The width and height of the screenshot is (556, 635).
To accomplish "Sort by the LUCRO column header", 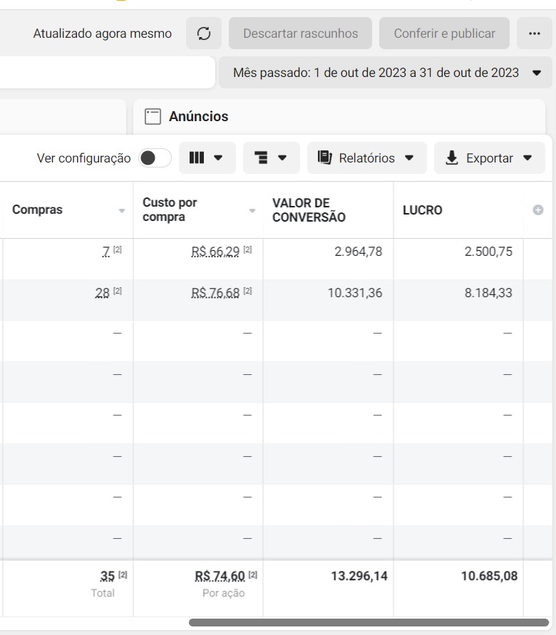I will point(422,210).
